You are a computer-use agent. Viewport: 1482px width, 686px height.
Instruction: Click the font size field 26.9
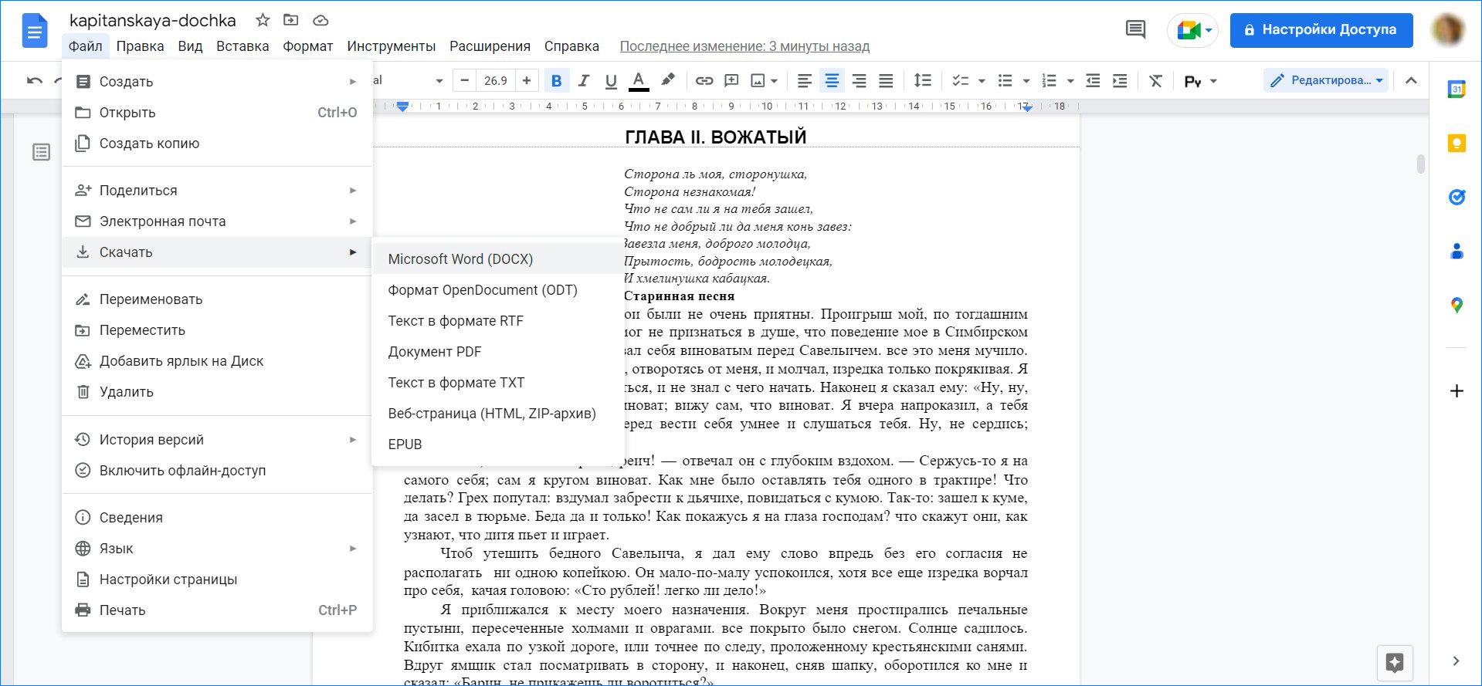pos(496,80)
